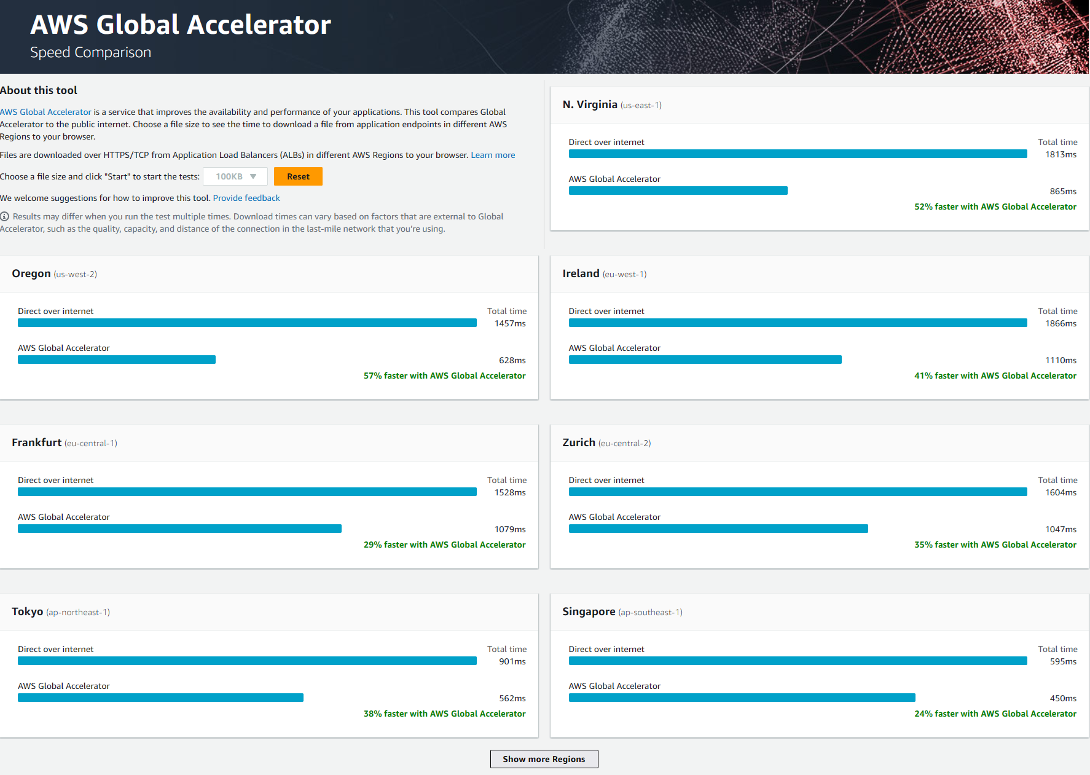
Task: Click the 628ms accelerator time value
Action: (x=512, y=360)
